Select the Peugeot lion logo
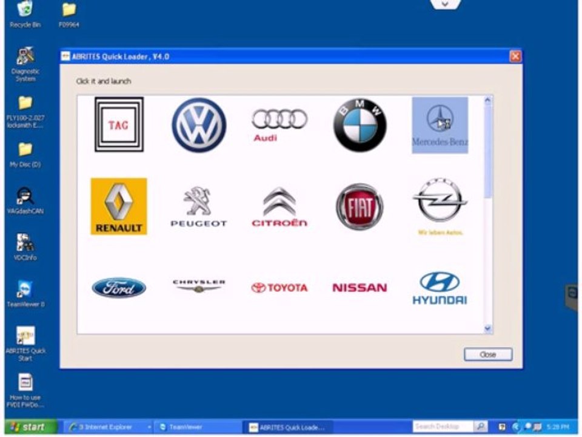 (x=199, y=206)
